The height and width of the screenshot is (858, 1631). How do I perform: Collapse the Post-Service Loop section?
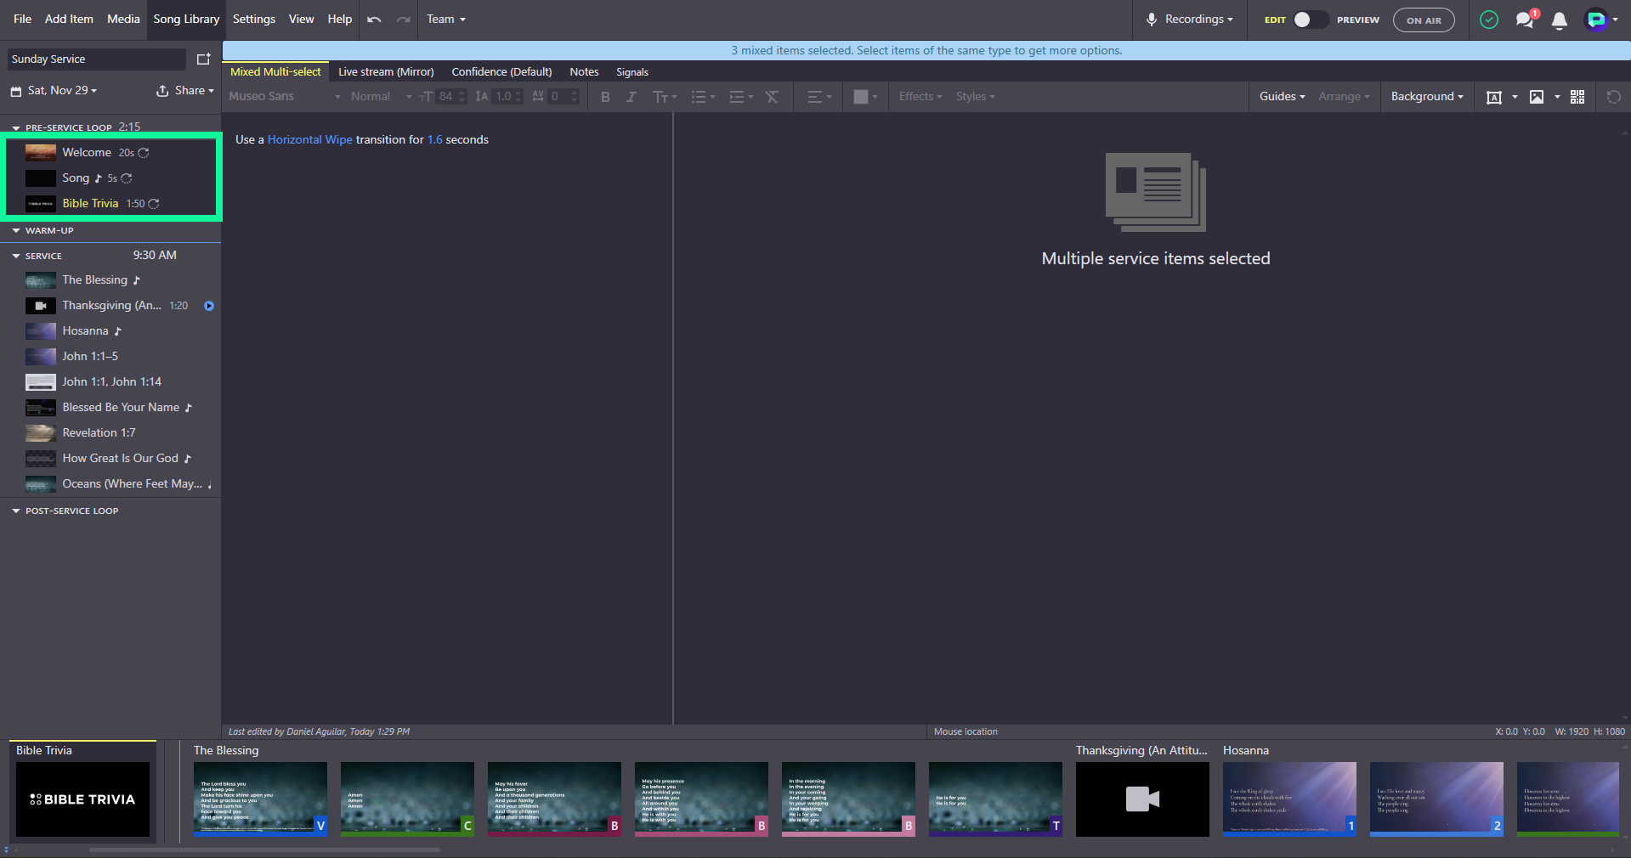click(16, 511)
